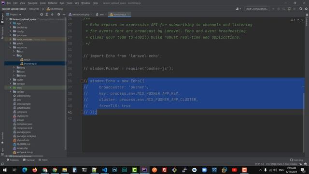Click the Windows Start button
The image size is (309, 174).
4,170
